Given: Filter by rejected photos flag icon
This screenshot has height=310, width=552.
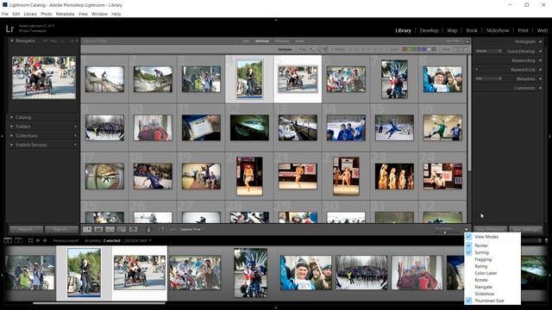Looking at the screenshot, I should [x=326, y=50].
